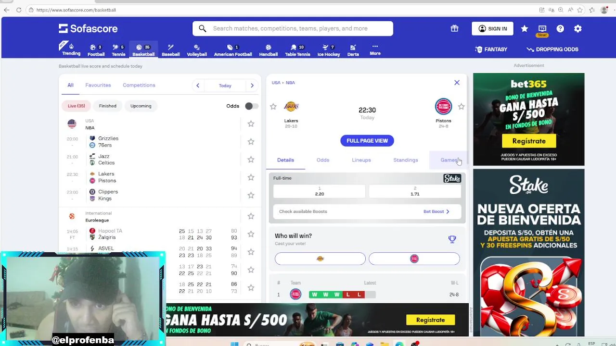Screen dimensions: 616x346
Task: Select the Volleyball sport category
Action: pos(197,50)
